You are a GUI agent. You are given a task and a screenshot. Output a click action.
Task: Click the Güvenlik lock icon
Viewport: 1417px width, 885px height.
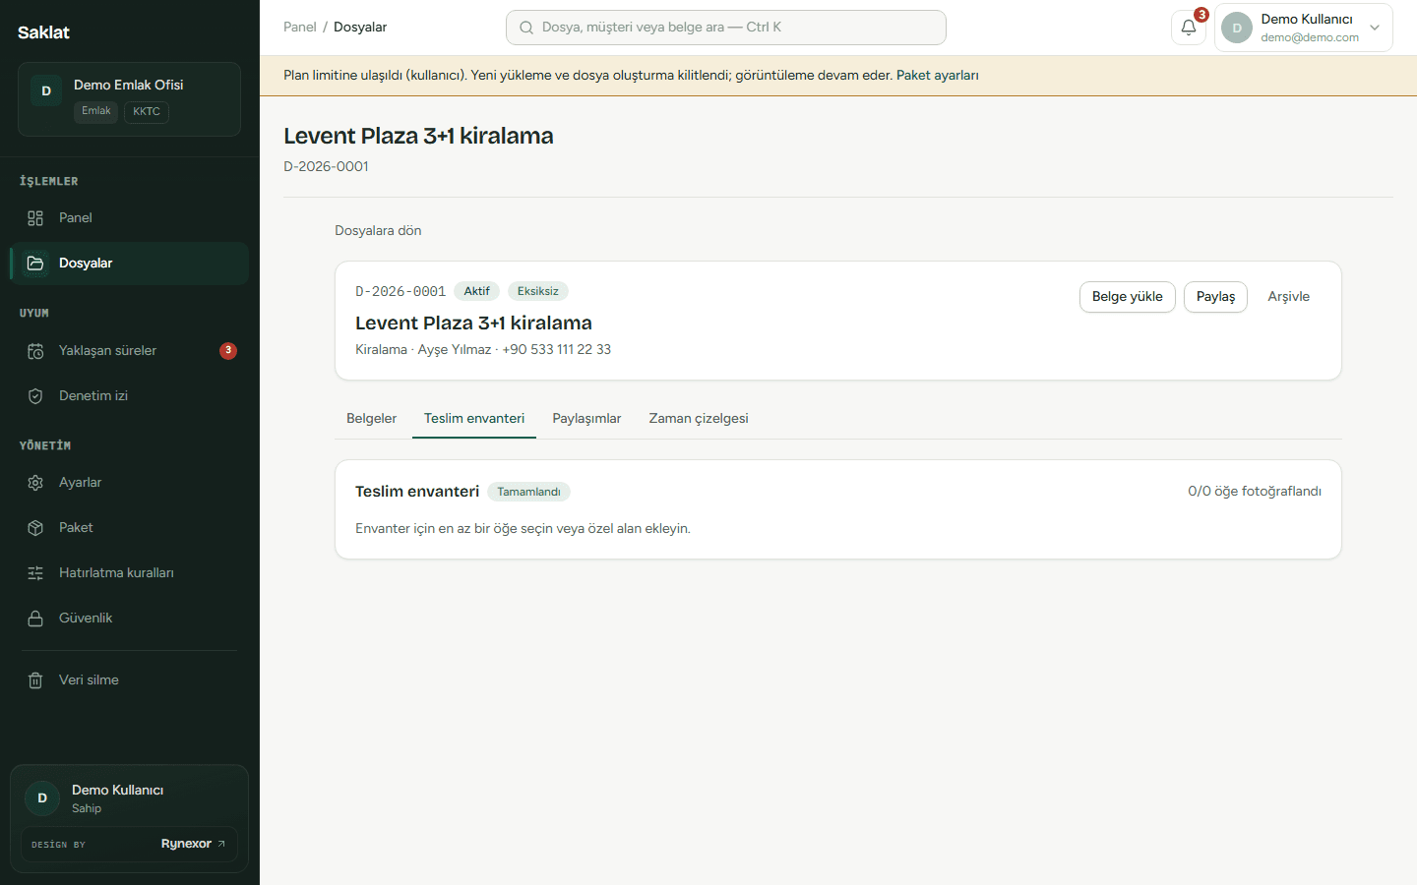point(35,619)
